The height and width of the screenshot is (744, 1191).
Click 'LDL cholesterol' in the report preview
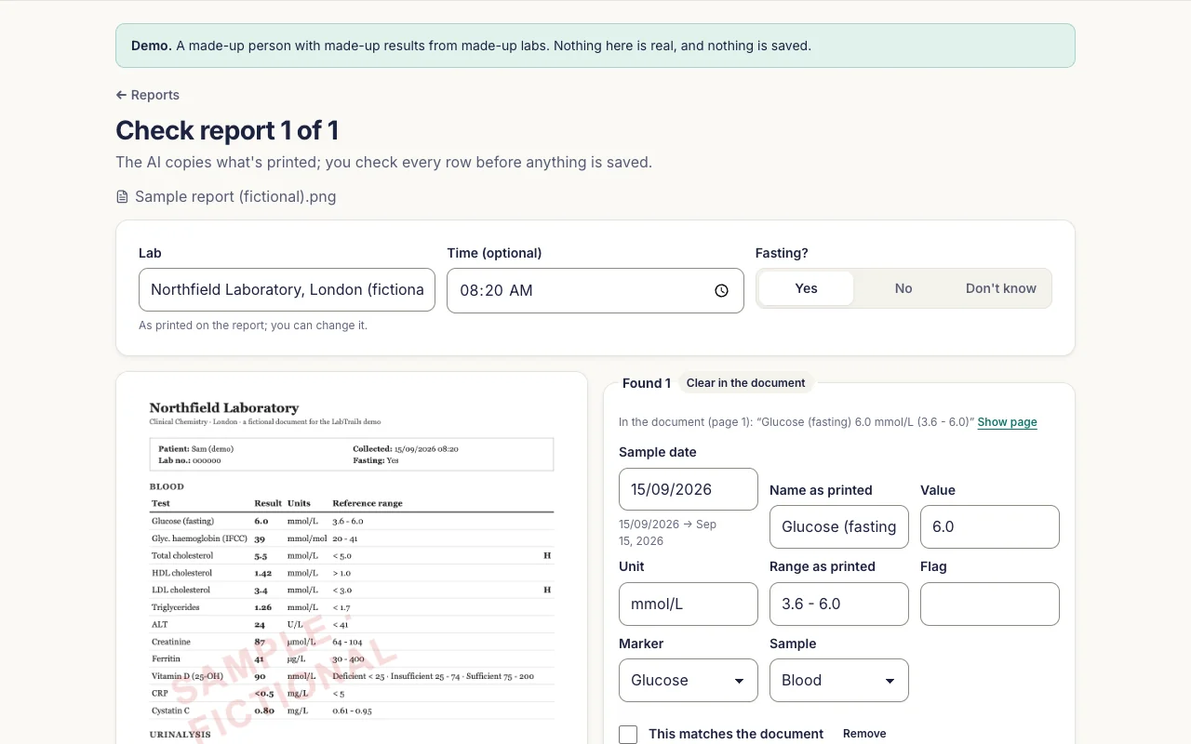point(181,590)
